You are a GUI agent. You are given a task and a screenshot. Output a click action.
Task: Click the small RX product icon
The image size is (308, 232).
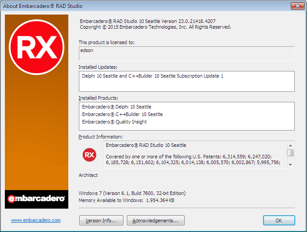[x=89, y=155]
